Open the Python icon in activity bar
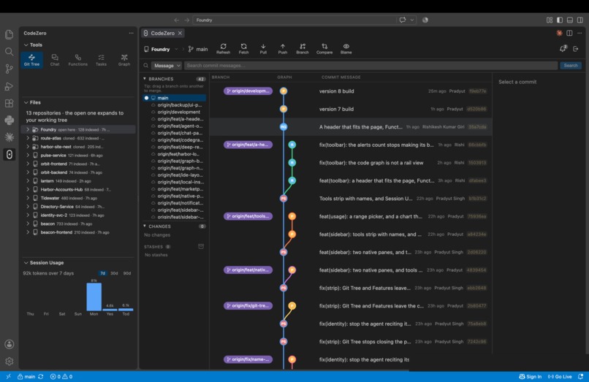This screenshot has height=382, width=589. pos(9,121)
